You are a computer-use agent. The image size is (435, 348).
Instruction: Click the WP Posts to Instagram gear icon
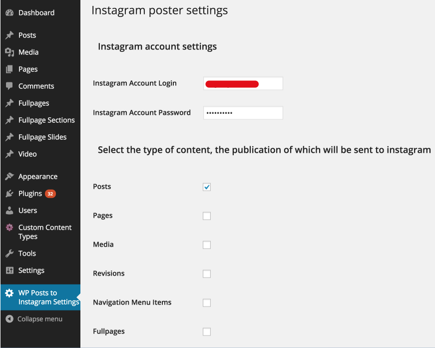(x=9, y=293)
